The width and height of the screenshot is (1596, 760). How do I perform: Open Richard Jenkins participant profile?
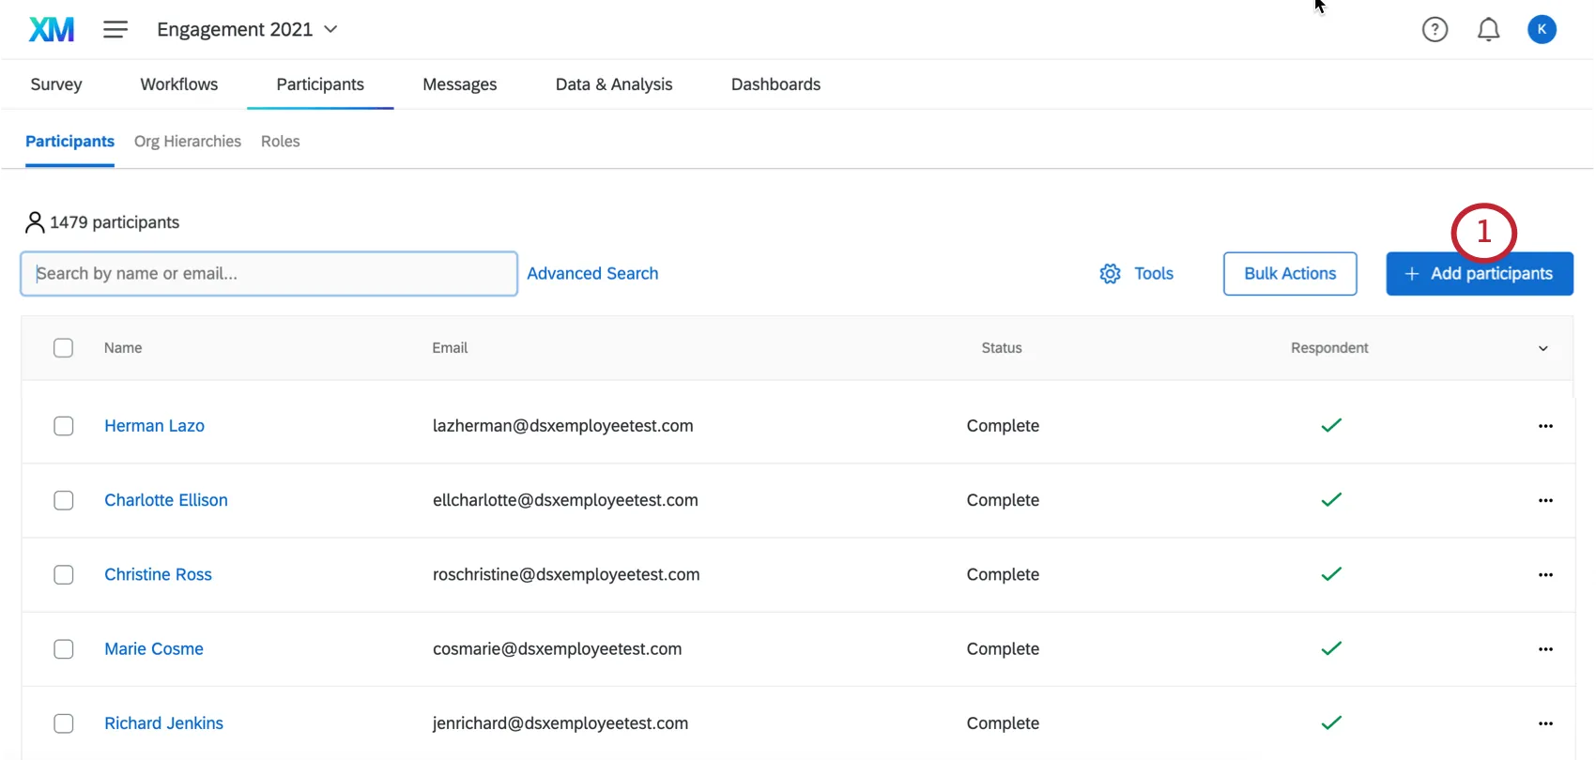pyautogui.click(x=164, y=723)
